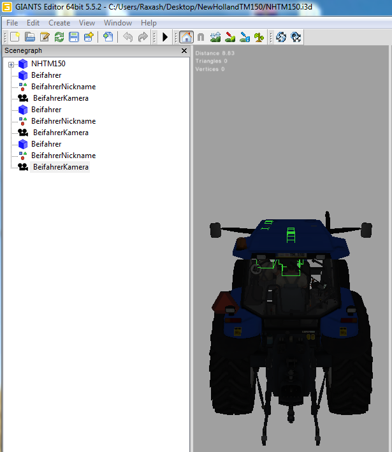The height and width of the screenshot is (452, 392).
Task: Click the Scenegraph panel title
Action: pos(24,50)
